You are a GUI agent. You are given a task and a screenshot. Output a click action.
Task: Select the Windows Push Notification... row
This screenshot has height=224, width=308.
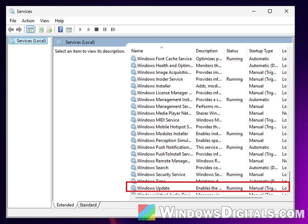[209, 147]
